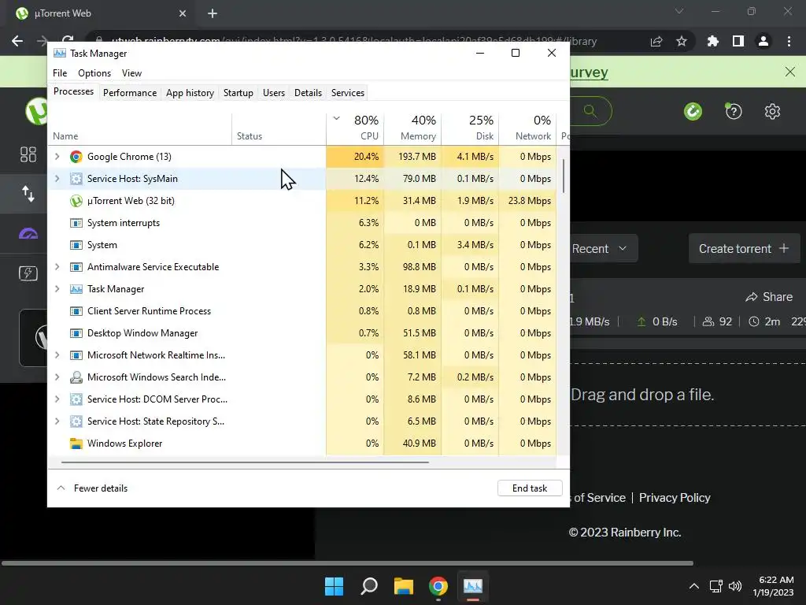This screenshot has height=605, width=806.
Task: Switch to the Services tab
Action: [x=347, y=93]
